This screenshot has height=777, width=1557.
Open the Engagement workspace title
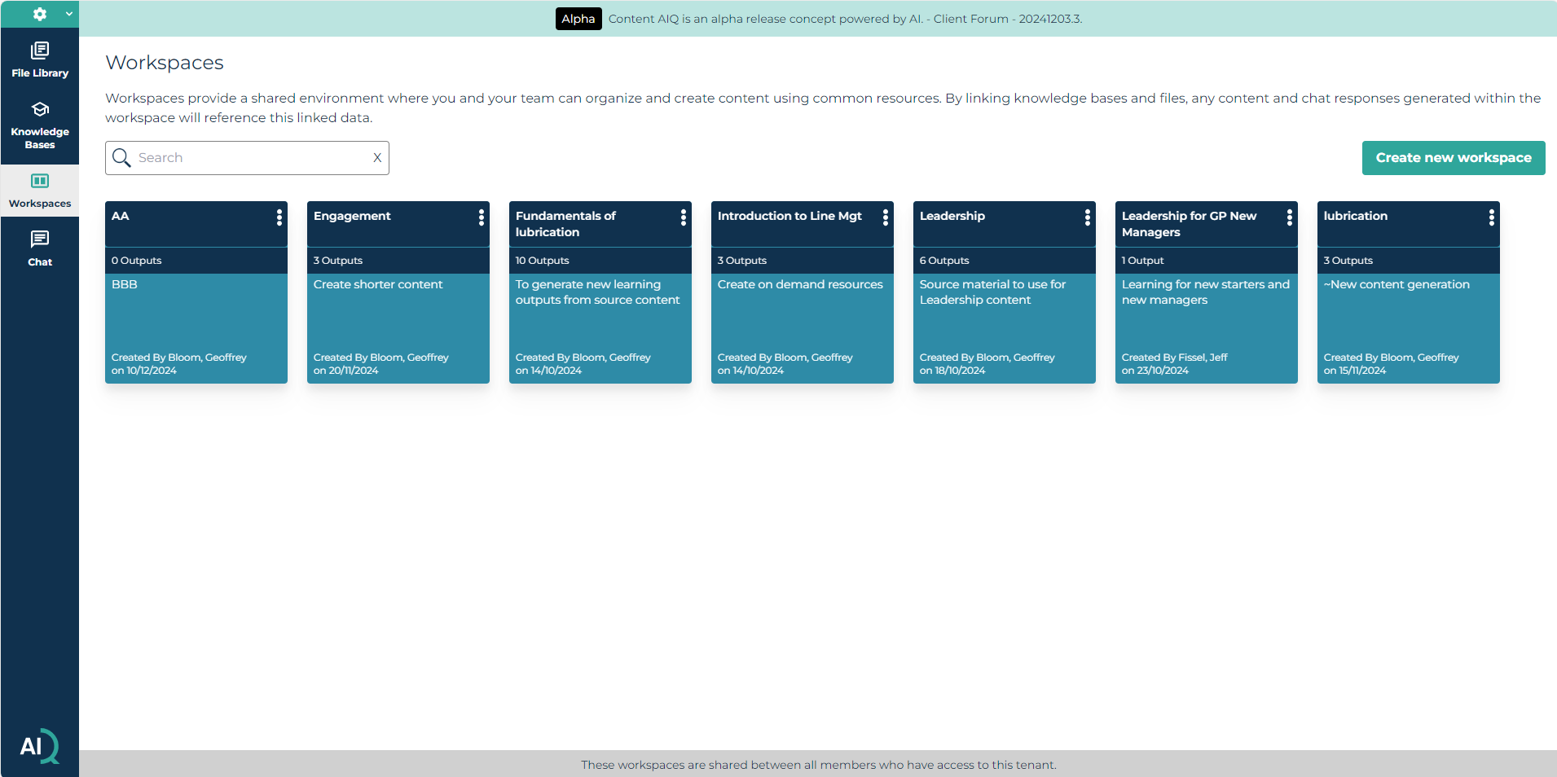(352, 216)
